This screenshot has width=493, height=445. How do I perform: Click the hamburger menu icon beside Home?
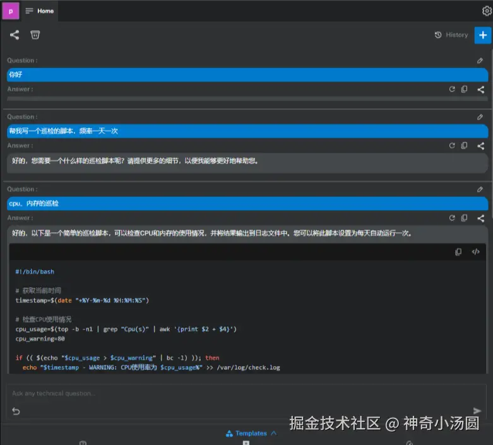[x=29, y=11]
